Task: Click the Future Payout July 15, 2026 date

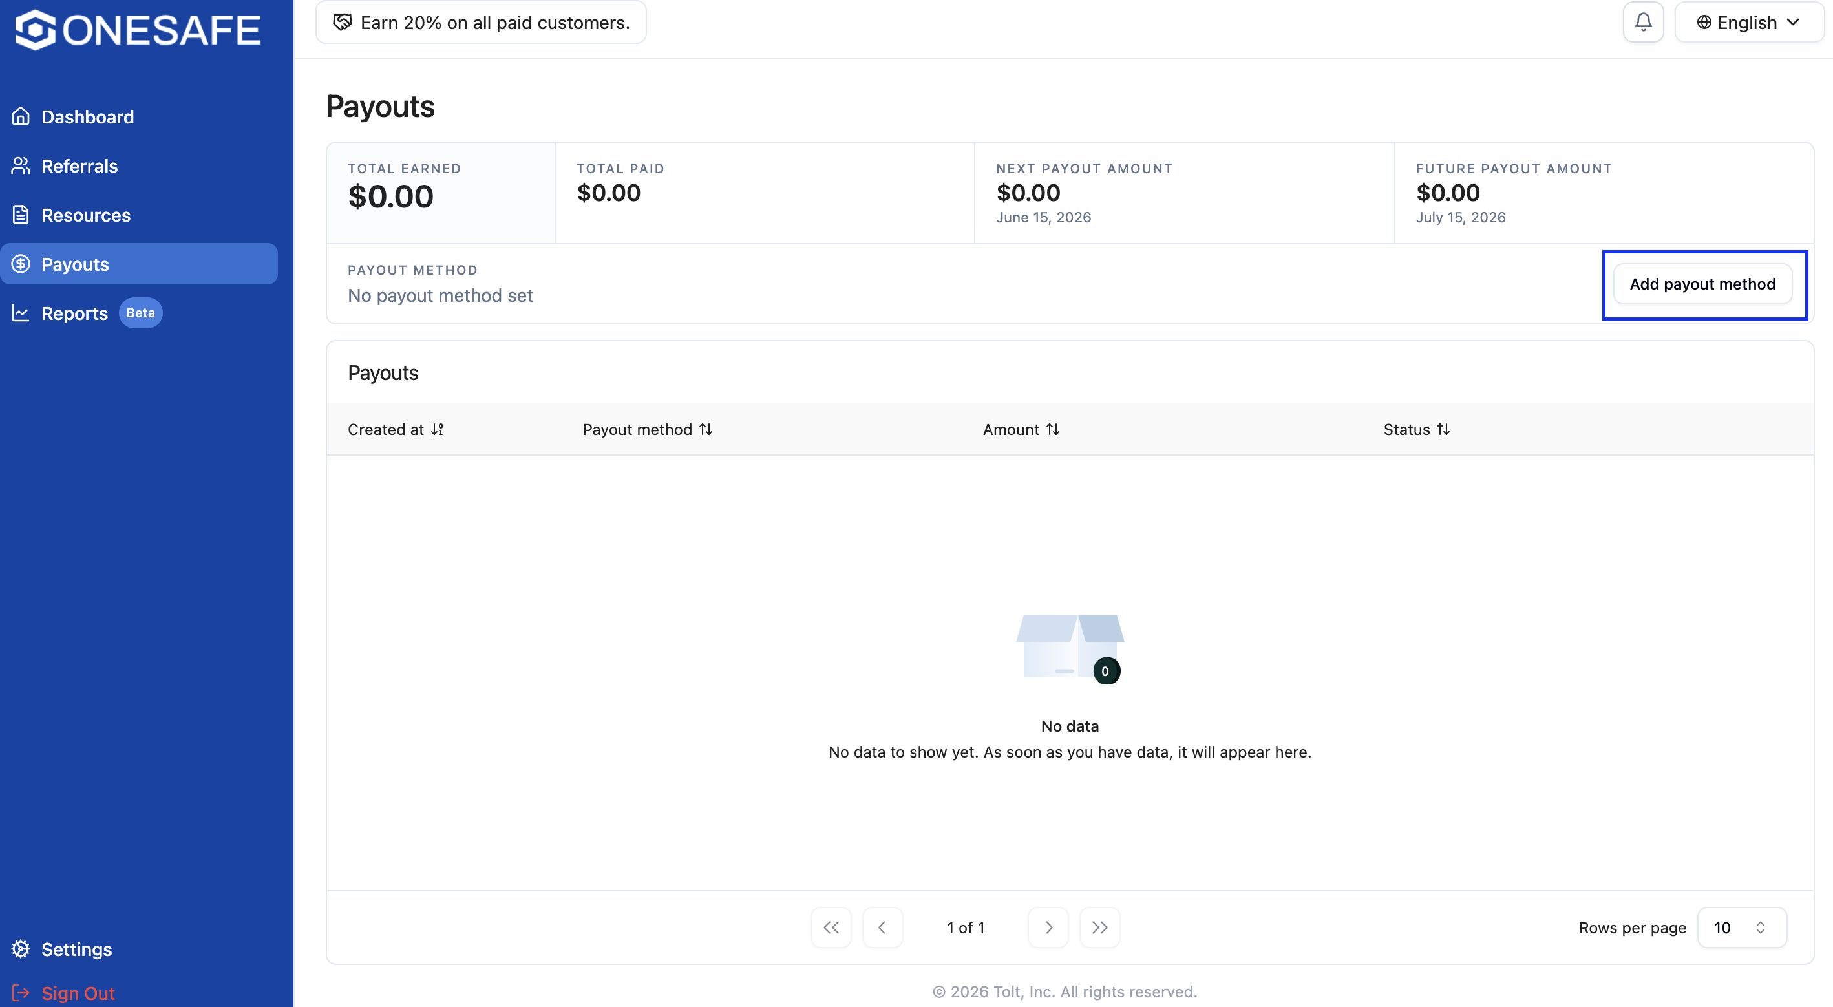Action: point(1460,217)
